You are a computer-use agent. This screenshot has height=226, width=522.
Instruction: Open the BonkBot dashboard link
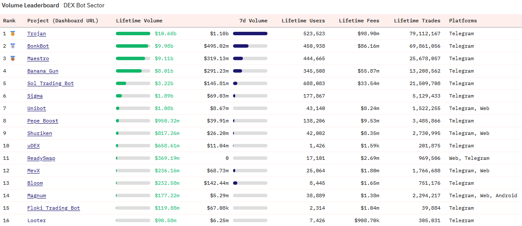point(38,46)
